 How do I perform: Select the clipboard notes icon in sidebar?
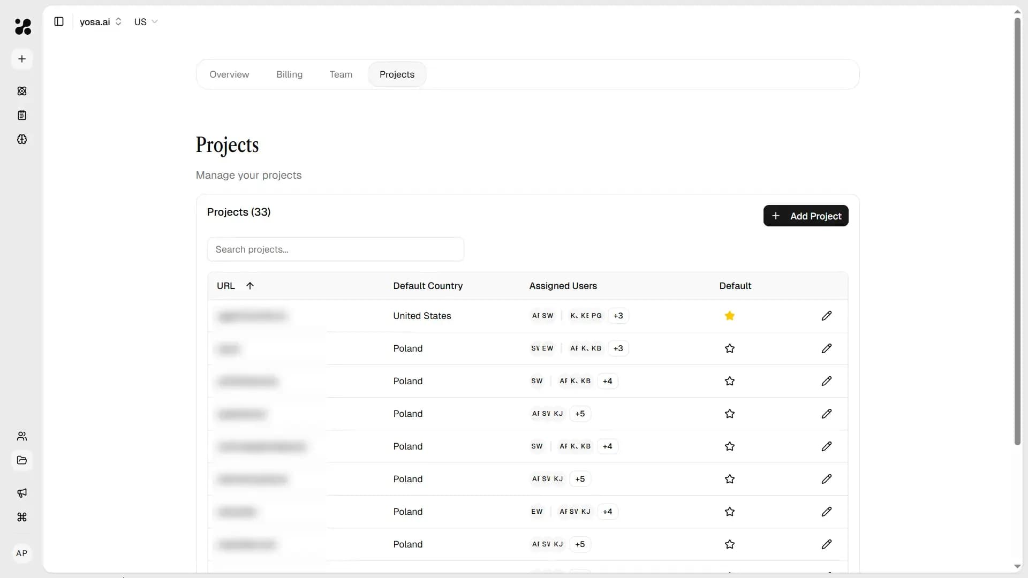22,115
